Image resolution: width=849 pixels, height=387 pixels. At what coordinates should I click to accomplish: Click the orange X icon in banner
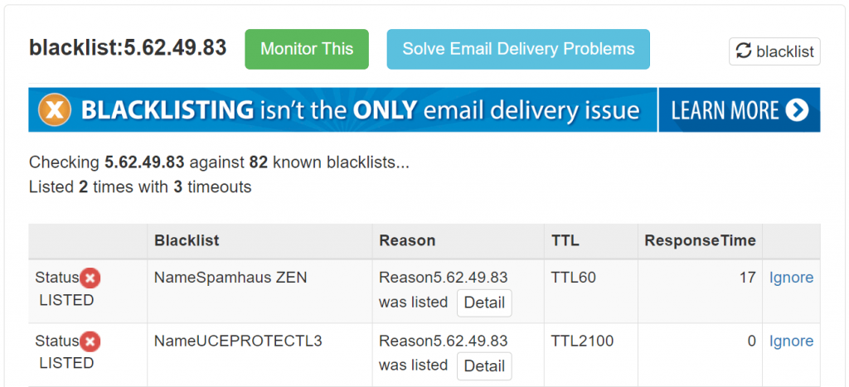(x=54, y=110)
